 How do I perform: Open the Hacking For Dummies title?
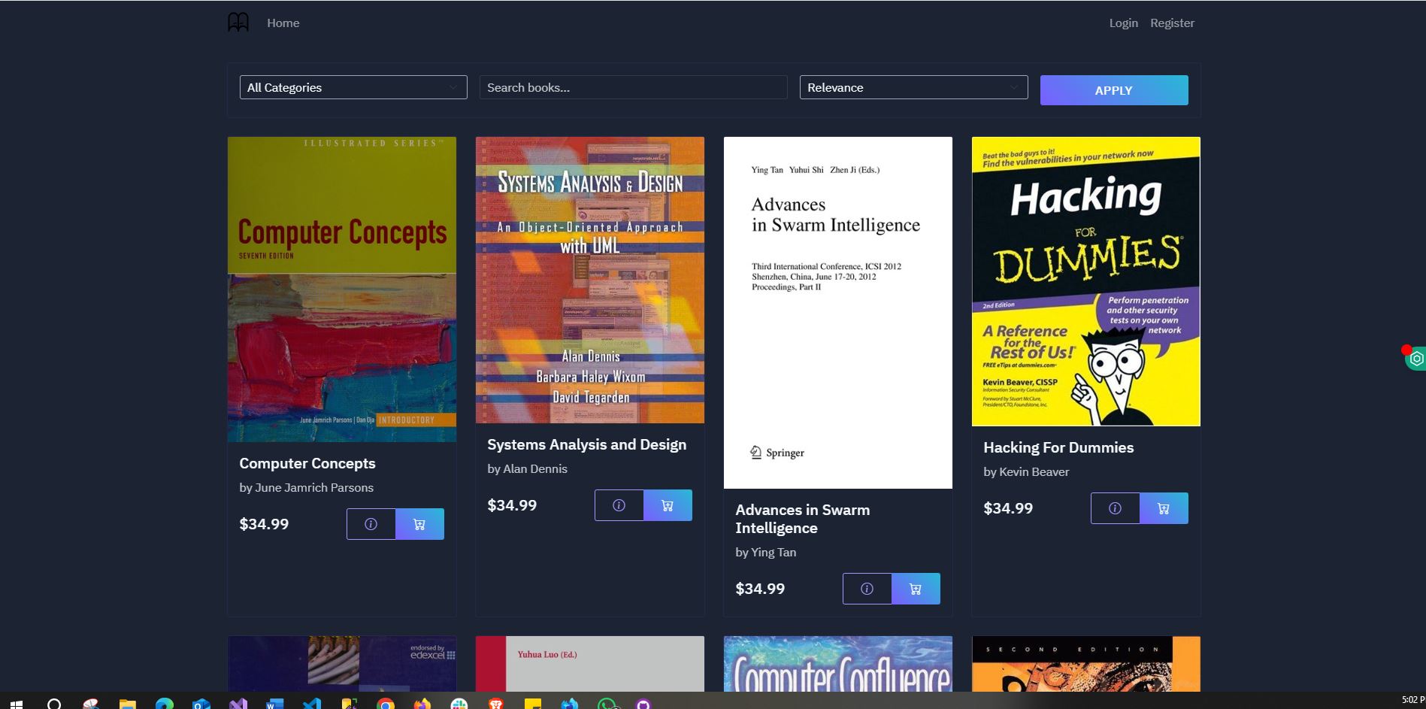tap(1058, 447)
